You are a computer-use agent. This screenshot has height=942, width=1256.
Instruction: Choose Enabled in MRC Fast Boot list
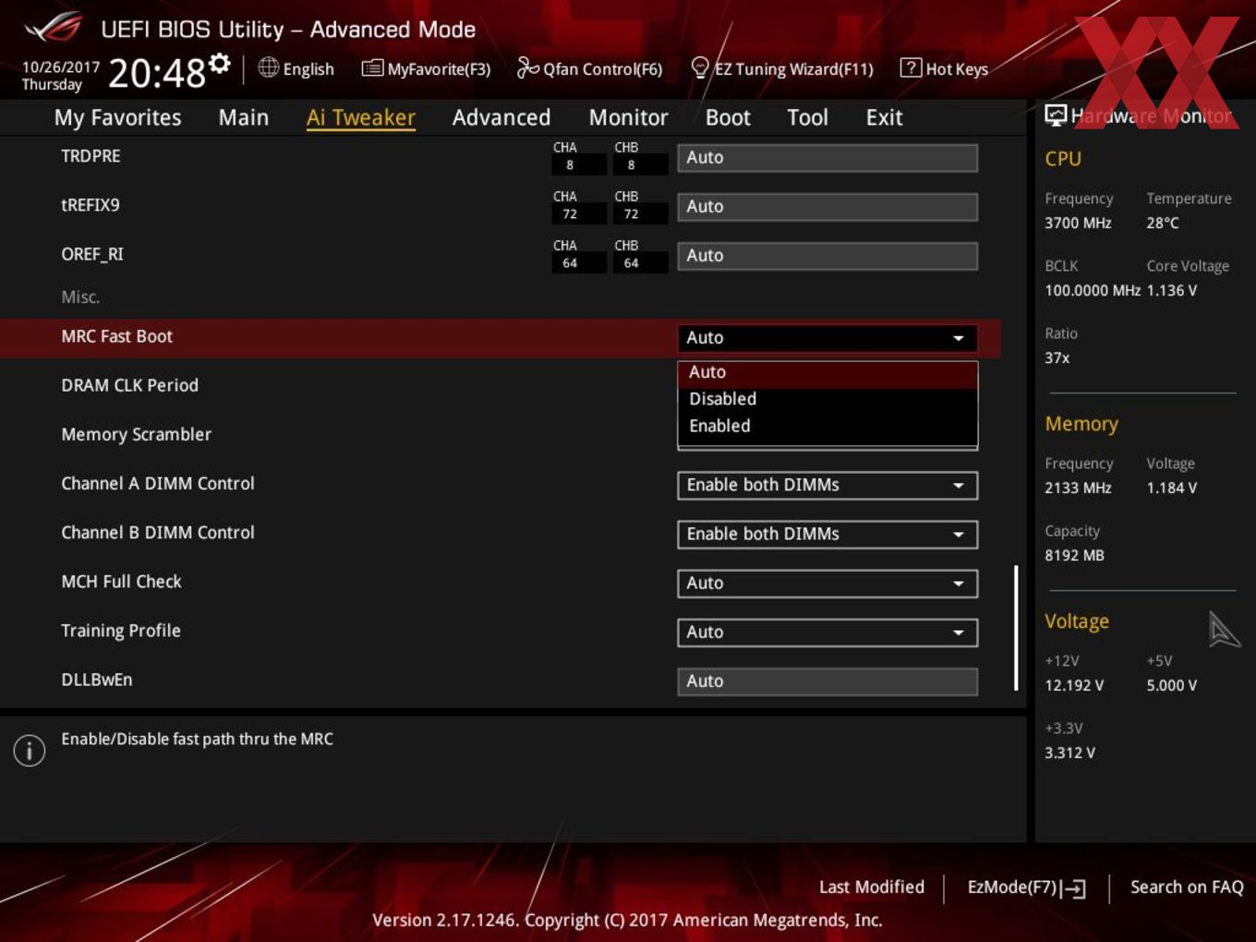pyautogui.click(x=827, y=426)
